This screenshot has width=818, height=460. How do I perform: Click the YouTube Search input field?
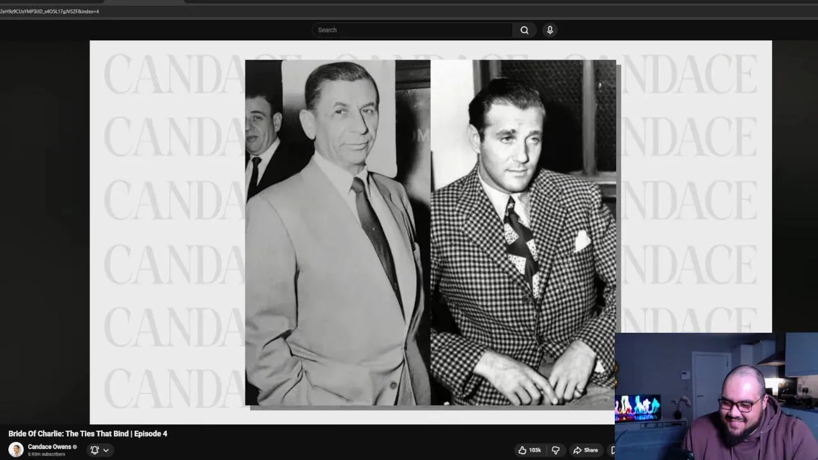click(x=412, y=30)
